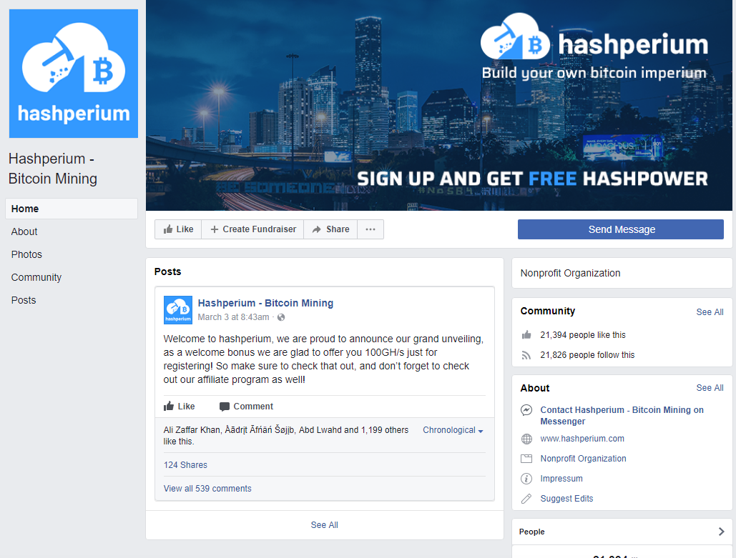The height and width of the screenshot is (558, 736).
Task: Open Suggest Edits link
Action: (566, 499)
